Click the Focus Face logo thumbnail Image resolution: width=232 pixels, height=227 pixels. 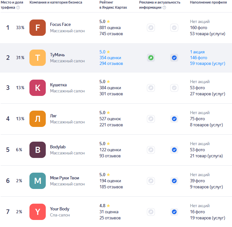pos(37,28)
